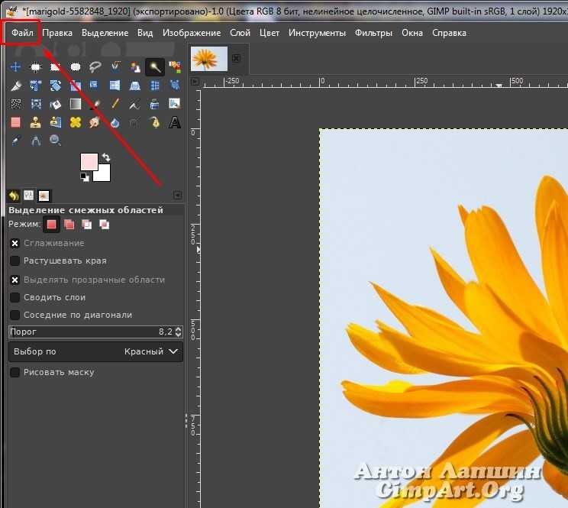Activate the Fuzzy Select magic wand tool
The image size is (568, 508).
point(155,66)
